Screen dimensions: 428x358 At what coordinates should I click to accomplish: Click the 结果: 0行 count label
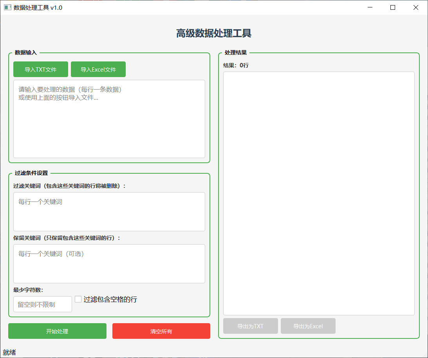coord(236,65)
